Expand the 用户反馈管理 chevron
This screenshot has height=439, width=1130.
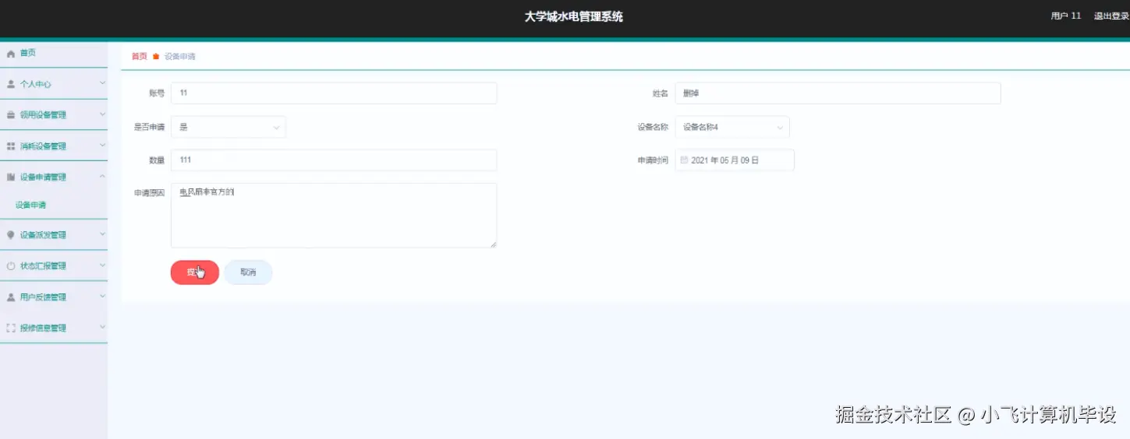tap(102, 296)
